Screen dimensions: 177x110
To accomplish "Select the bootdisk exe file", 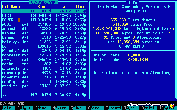I will point(15,55).
